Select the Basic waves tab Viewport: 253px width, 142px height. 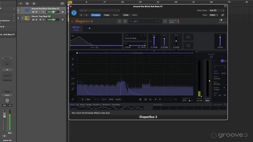73,105
